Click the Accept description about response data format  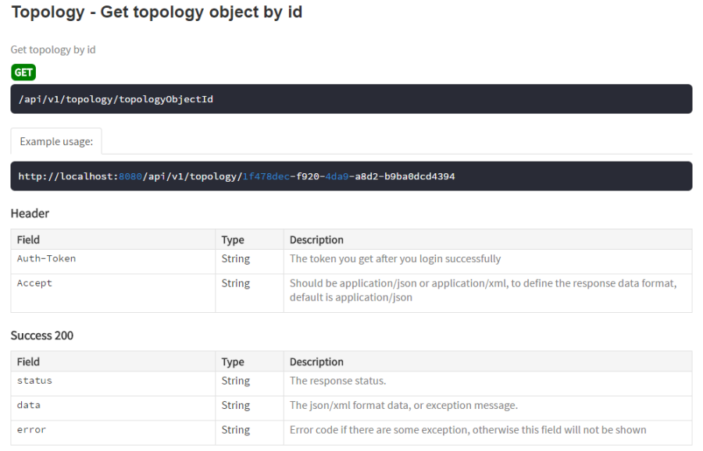483,289
